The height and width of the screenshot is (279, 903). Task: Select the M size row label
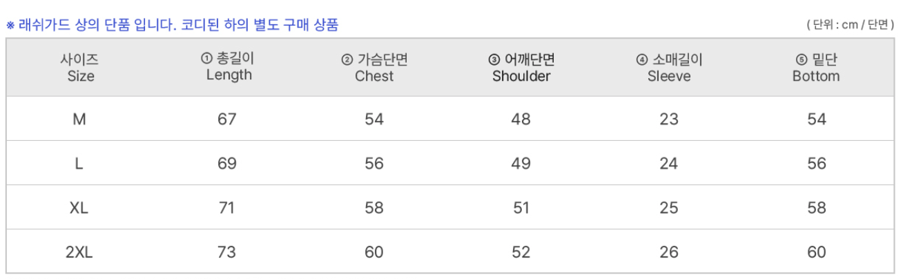click(79, 119)
